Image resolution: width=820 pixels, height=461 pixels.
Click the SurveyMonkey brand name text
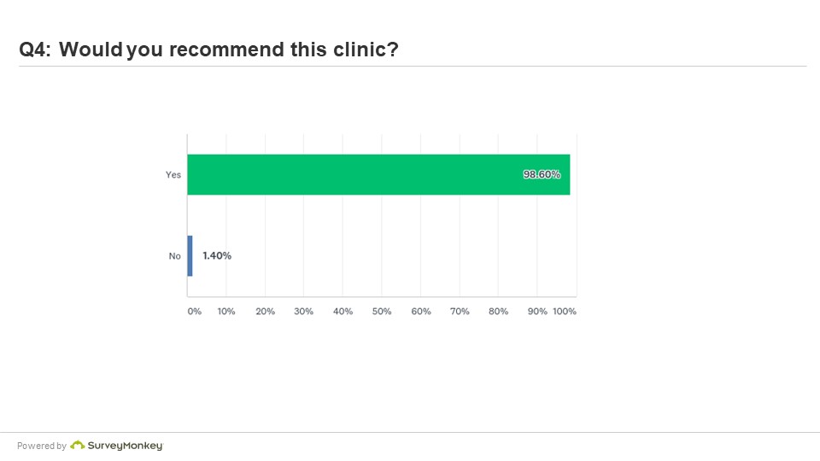pos(126,446)
